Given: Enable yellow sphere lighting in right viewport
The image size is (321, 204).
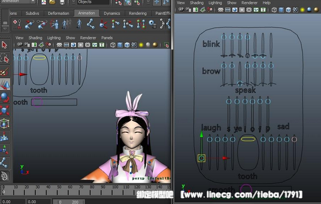Looking at the screenshot, I should point(303,10).
